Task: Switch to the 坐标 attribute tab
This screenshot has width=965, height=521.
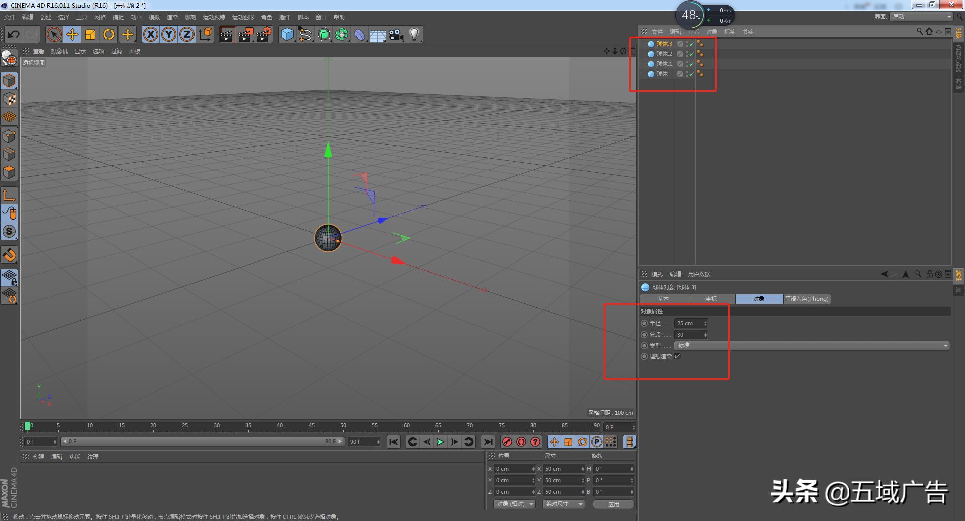Action: 711,299
